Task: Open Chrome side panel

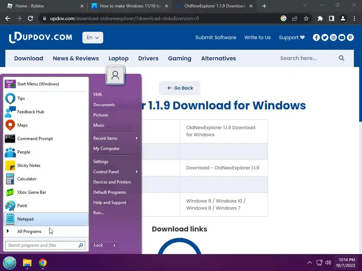Action: 332,18
